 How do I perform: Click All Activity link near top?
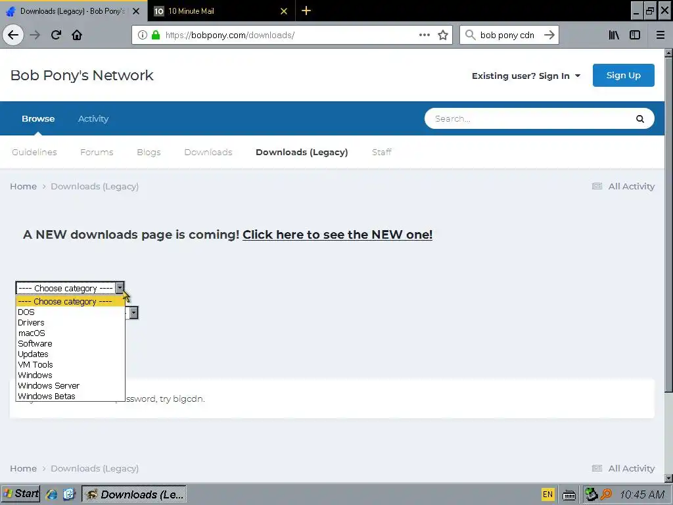click(x=631, y=186)
